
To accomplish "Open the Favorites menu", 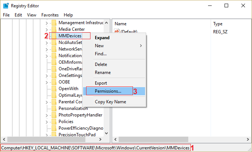I will click(50, 15).
